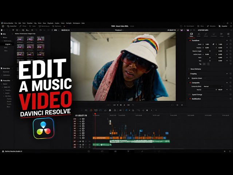Click the Flip vertical icon
This screenshot has height=175, width=233.
coord(208,64)
